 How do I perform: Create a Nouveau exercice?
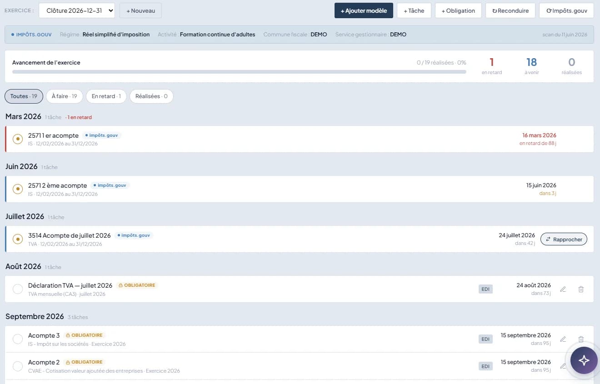coord(140,10)
